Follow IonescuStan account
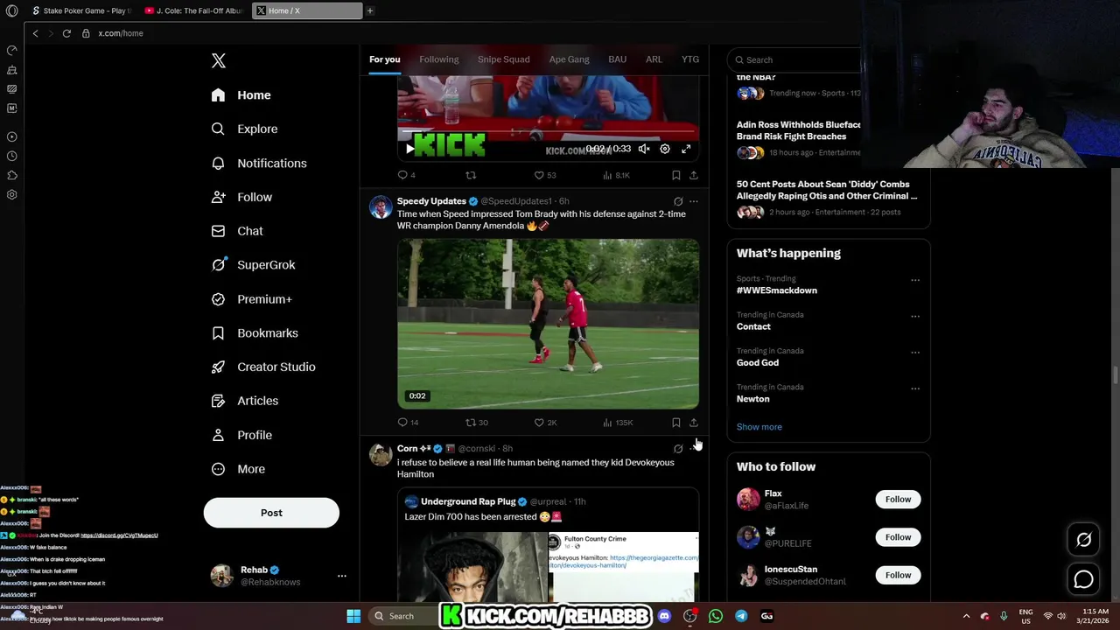This screenshot has height=630, width=1120. (x=898, y=575)
